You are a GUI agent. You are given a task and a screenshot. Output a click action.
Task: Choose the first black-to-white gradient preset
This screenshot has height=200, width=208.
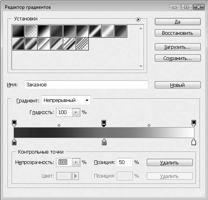click(x=18, y=31)
